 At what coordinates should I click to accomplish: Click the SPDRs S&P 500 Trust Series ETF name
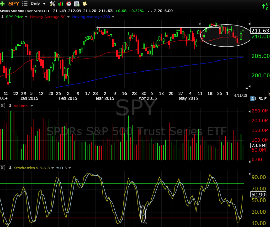(x=25, y=11)
